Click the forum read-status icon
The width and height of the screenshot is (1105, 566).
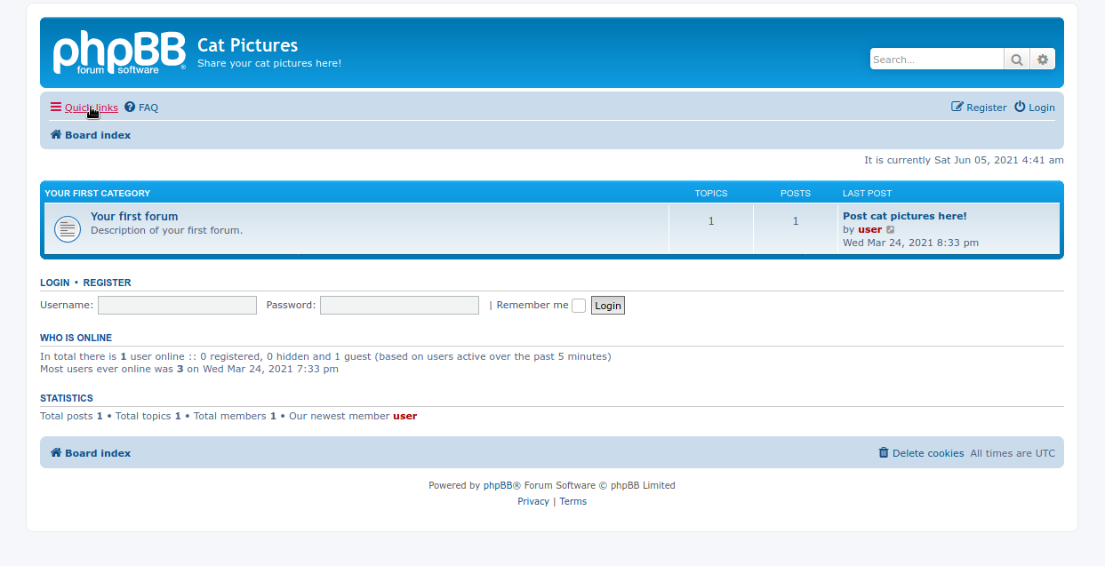68,229
